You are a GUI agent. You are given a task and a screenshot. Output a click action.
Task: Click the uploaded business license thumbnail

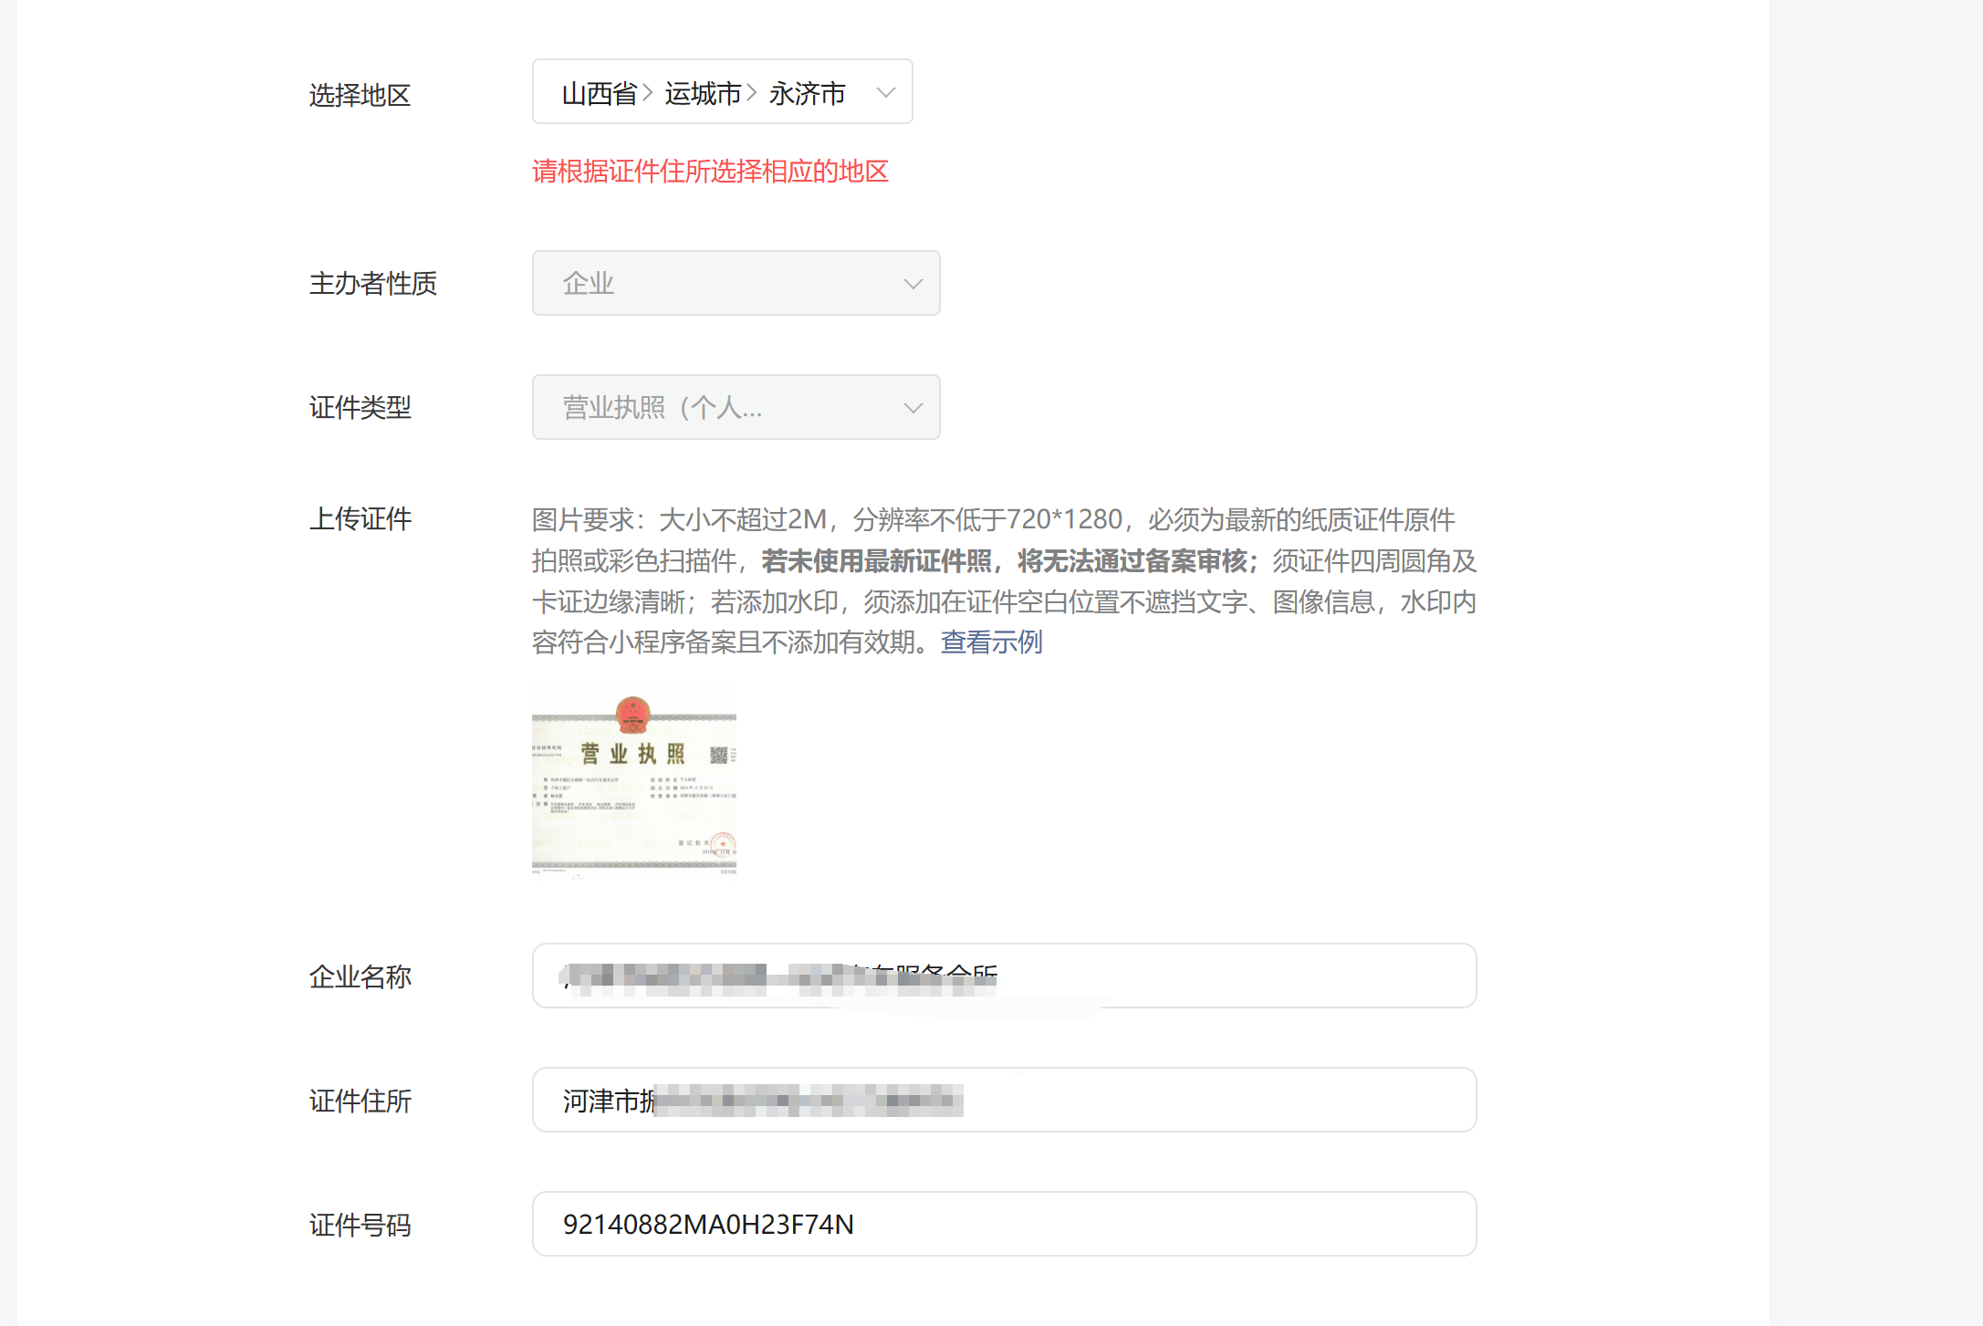pos(634,781)
